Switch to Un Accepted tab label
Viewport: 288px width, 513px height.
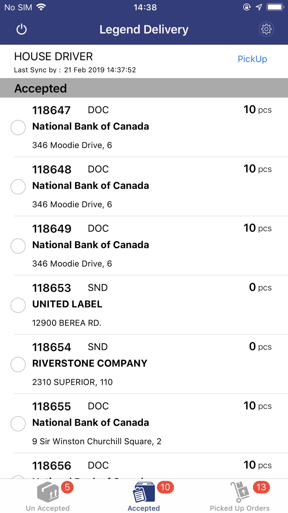tap(48, 508)
